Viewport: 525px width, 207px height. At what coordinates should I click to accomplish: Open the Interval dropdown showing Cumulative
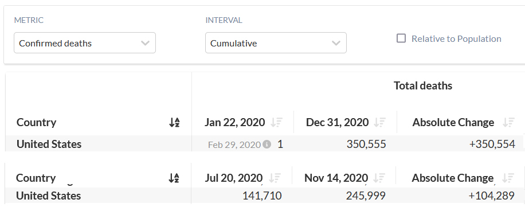[x=276, y=43]
